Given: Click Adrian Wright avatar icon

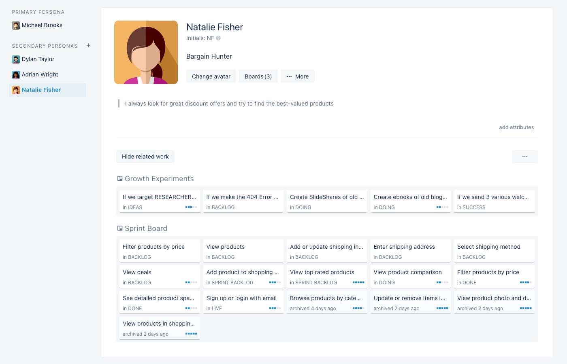Looking at the screenshot, I should (16, 75).
